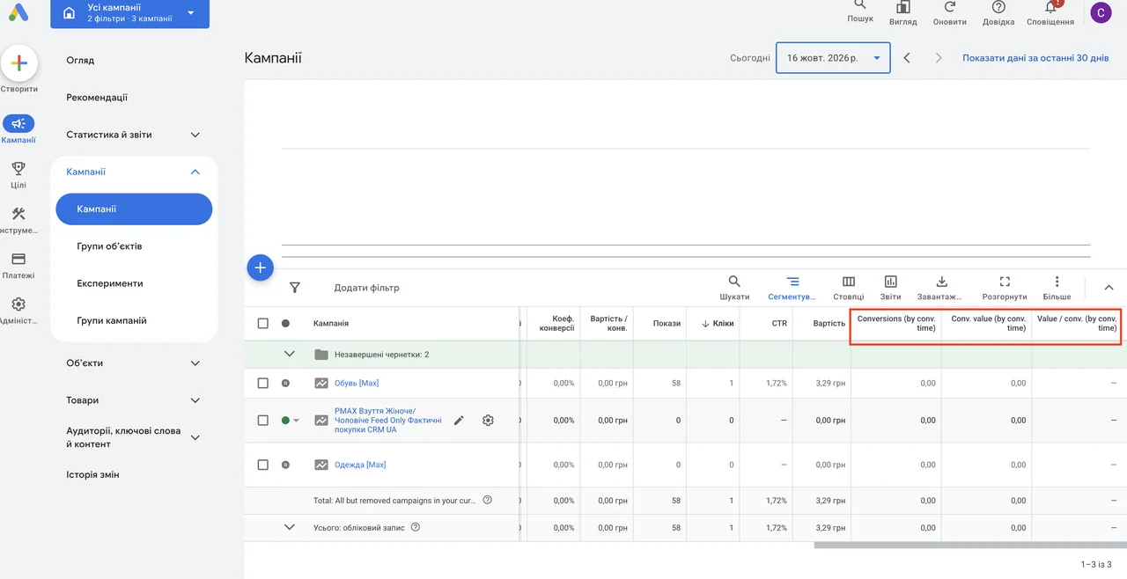Toggle the select-all campaigns header checkbox
The image size is (1127, 579).
point(262,324)
